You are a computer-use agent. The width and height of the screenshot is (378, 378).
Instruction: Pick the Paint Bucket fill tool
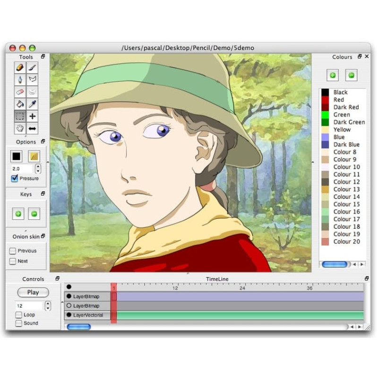[x=20, y=104]
